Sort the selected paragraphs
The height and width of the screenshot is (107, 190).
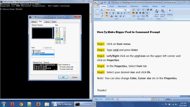pyautogui.click(x=143, y=16)
